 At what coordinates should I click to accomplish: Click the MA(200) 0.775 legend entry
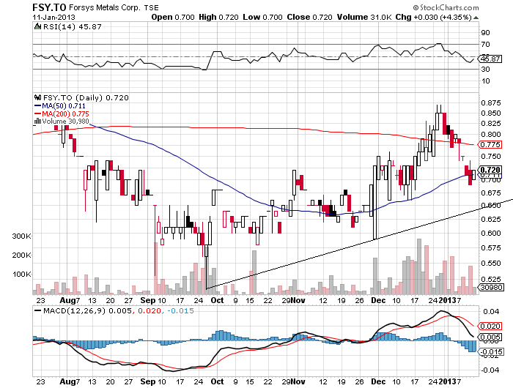(x=65, y=113)
